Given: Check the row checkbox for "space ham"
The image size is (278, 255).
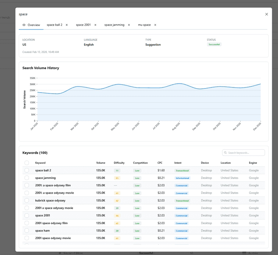Looking at the screenshot, I should click(26, 230).
